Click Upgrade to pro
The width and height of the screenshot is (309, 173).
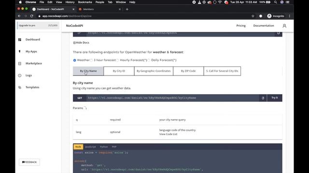point(27,25)
